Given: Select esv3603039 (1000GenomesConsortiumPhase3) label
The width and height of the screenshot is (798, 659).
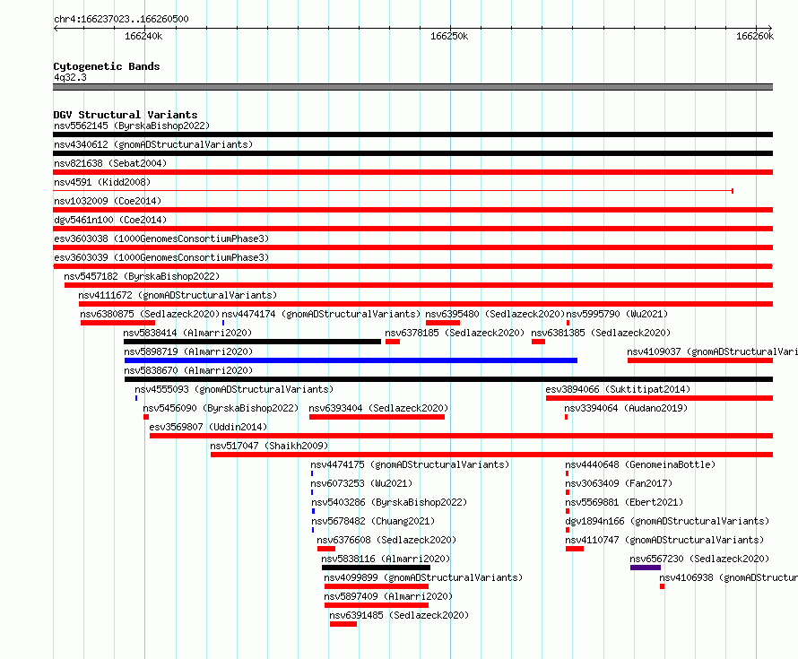Looking at the screenshot, I should tap(161, 257).
